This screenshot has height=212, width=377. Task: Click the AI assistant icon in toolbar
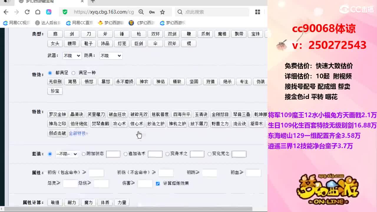(x=49, y=12)
